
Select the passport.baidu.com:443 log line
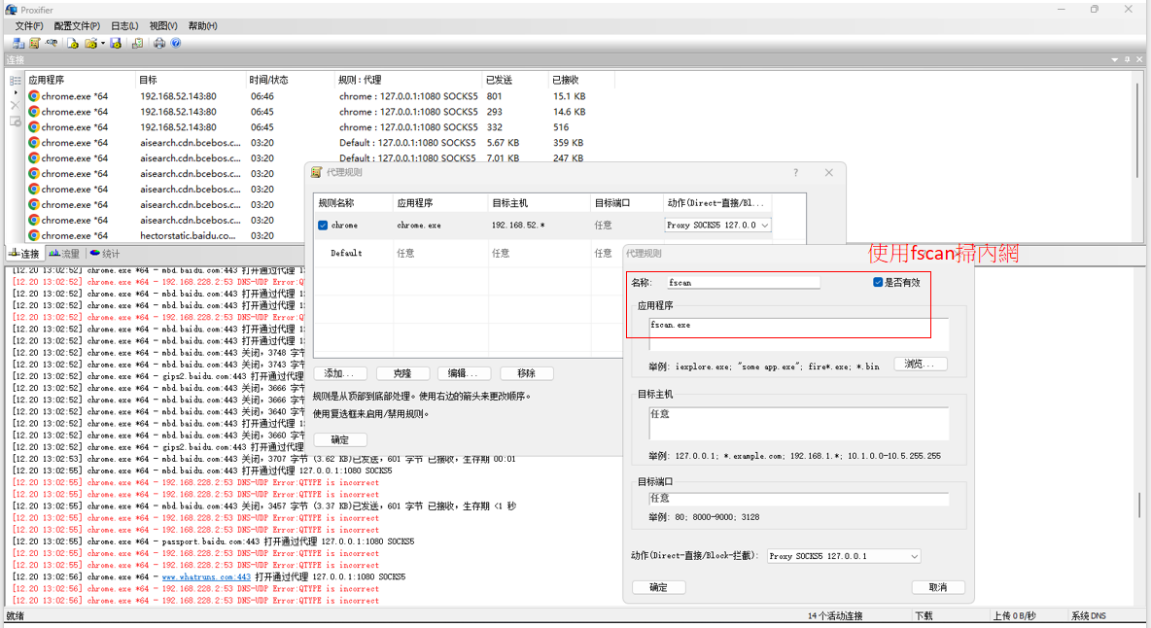(214, 541)
